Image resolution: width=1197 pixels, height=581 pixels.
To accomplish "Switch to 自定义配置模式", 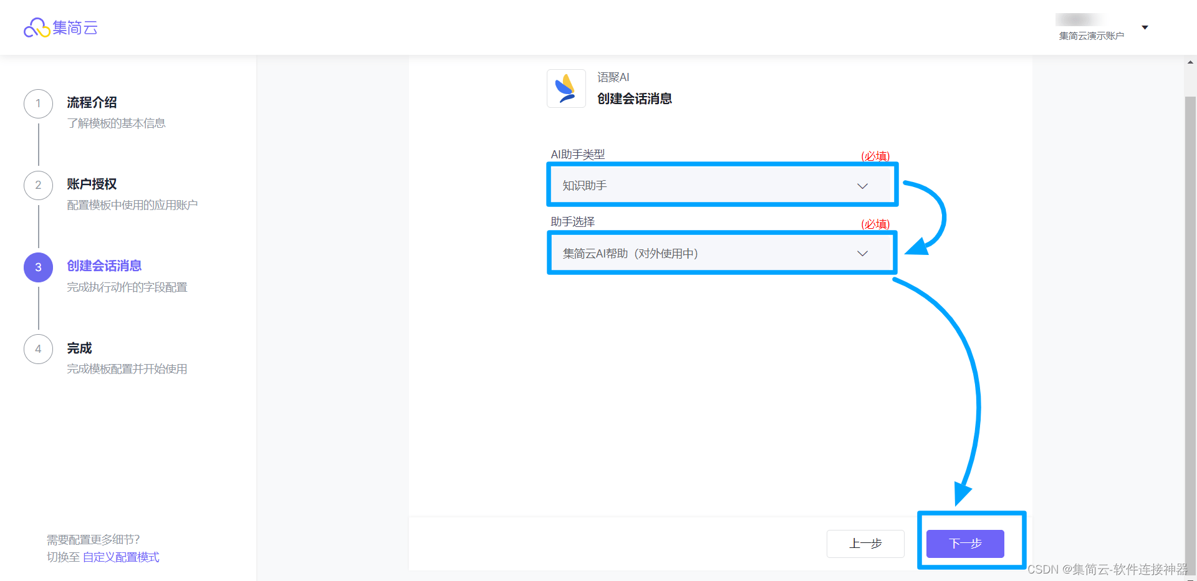I will 121,557.
